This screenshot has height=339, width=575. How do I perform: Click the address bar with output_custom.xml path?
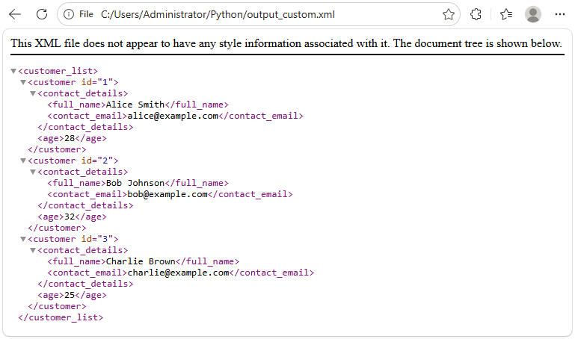(259, 14)
